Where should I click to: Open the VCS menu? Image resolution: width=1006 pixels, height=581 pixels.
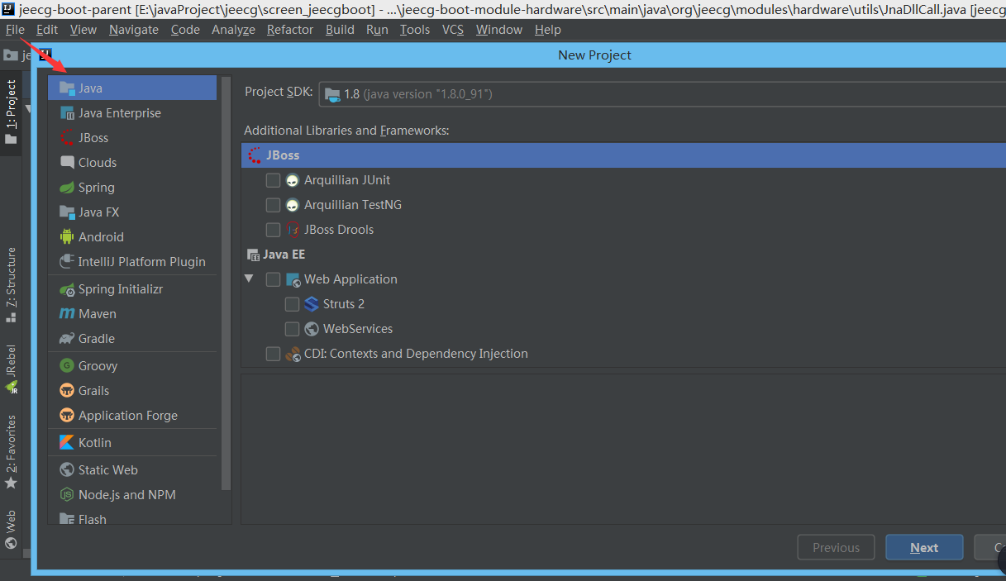[453, 29]
